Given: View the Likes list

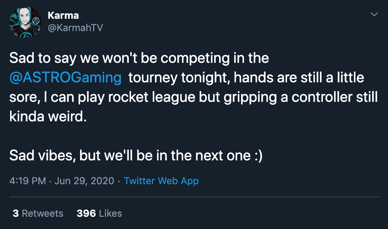Looking at the screenshot, I should 99,213.
